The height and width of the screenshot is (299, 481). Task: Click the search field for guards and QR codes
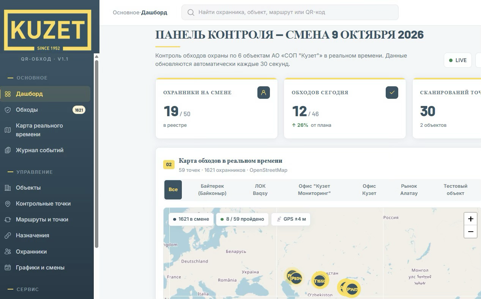(290, 12)
